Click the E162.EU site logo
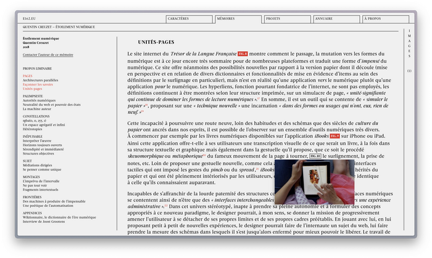432x258 pixels. [29, 18]
